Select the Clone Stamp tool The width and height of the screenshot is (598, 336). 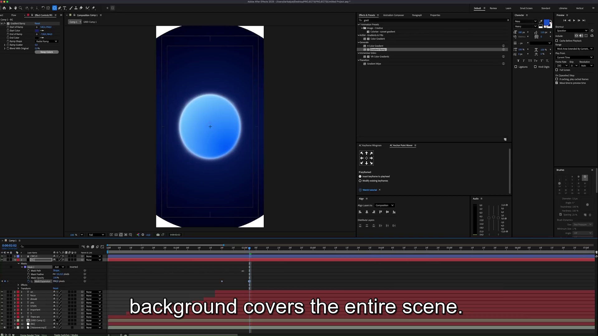(x=76, y=8)
